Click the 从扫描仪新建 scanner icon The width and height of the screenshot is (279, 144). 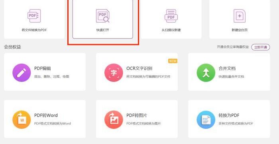point(171,16)
